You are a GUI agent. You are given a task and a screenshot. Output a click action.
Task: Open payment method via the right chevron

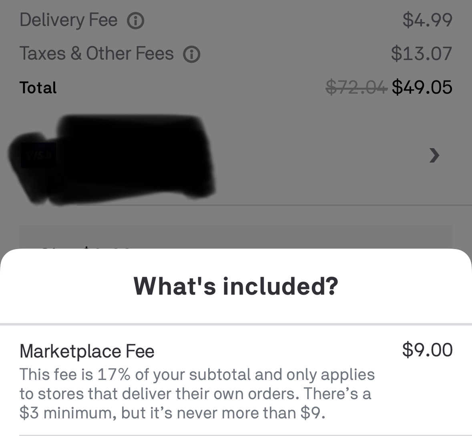coord(434,155)
